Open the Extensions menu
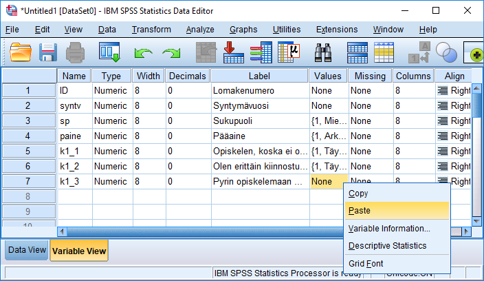 tap(337, 30)
